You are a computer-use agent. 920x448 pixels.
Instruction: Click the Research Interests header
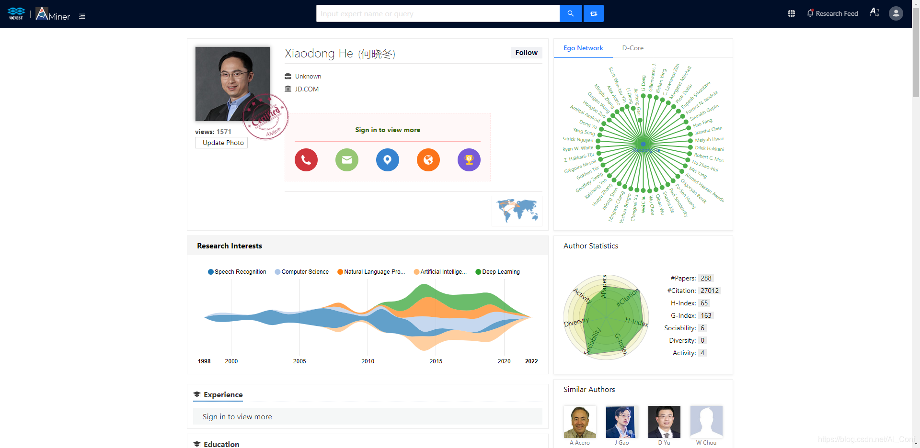pyautogui.click(x=230, y=246)
